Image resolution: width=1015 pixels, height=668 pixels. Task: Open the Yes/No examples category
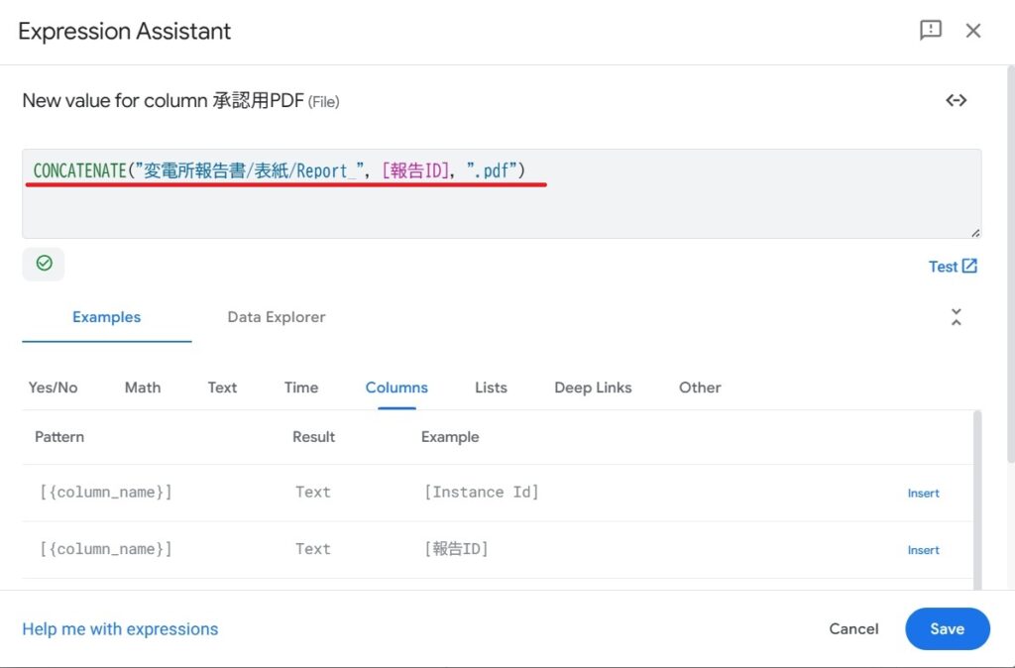54,388
